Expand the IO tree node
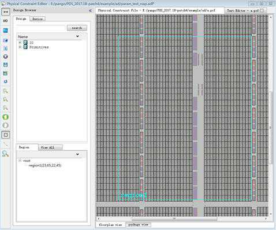 click(x=20, y=42)
